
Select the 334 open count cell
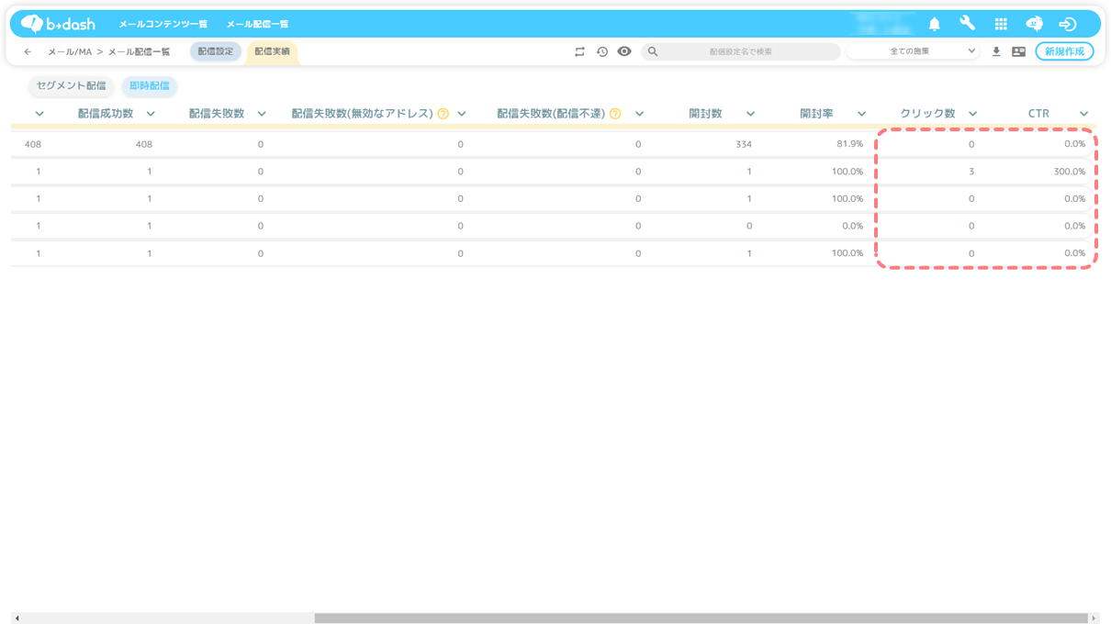point(744,144)
